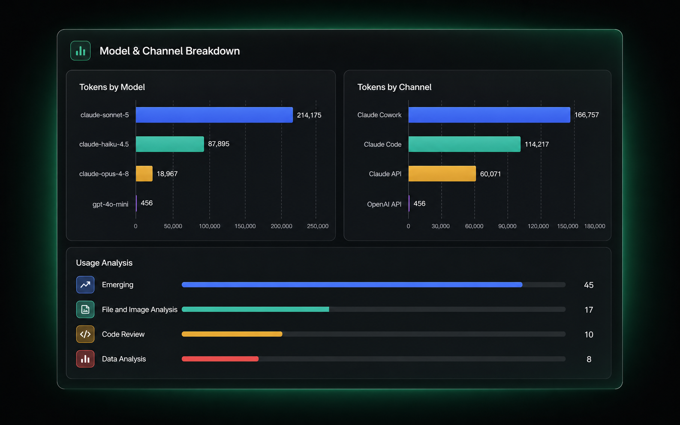The height and width of the screenshot is (425, 680).
Task: Click the 'Data Analysis' label
Action: 124,359
